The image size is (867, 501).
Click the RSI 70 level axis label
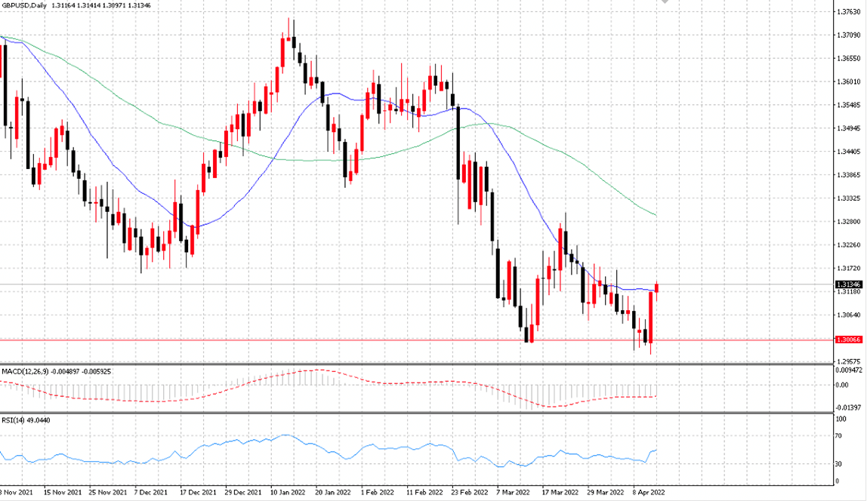tap(839, 436)
